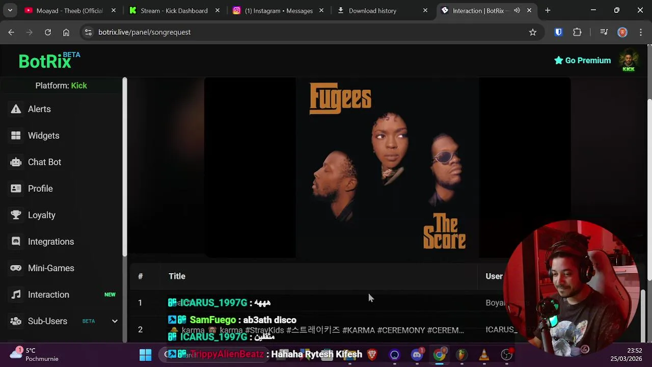The width and height of the screenshot is (652, 367).
Task: Click the Widgets grid icon
Action: point(16,136)
